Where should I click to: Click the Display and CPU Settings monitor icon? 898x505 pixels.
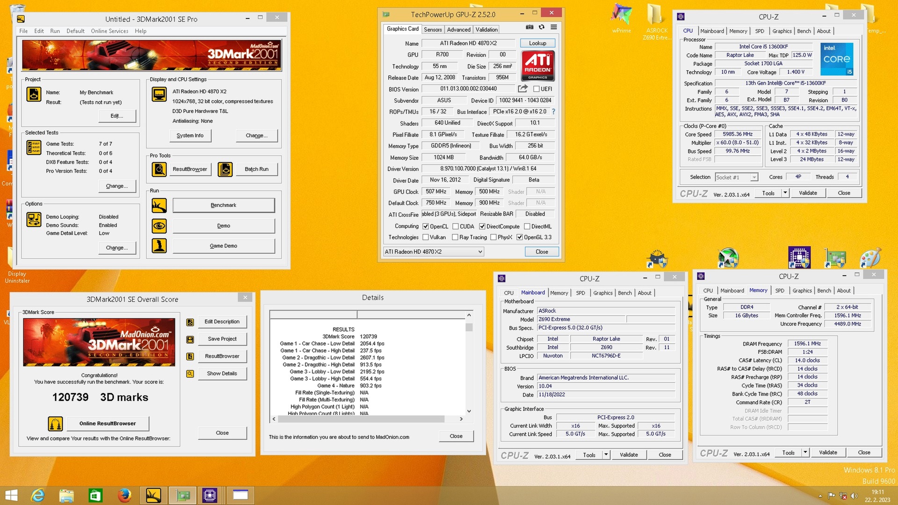159,94
